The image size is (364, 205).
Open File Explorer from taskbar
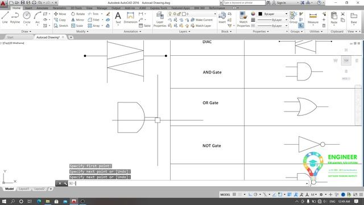(48, 201)
